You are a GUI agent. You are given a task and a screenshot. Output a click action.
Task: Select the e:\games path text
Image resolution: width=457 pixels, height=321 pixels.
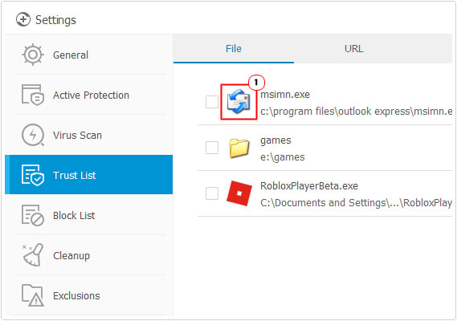pos(283,157)
